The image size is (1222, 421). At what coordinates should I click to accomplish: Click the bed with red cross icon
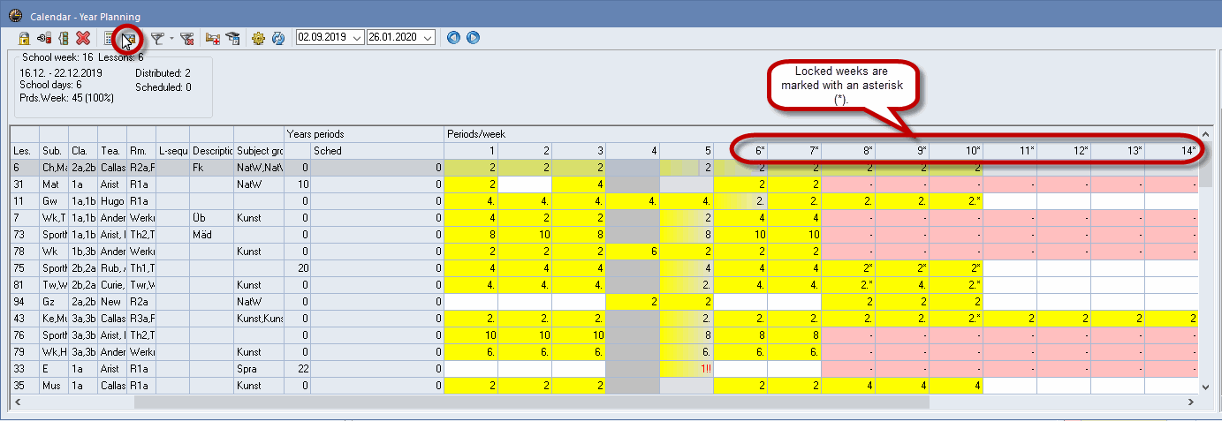[x=213, y=38]
